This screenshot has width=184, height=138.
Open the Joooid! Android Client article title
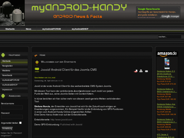(x=69, y=70)
